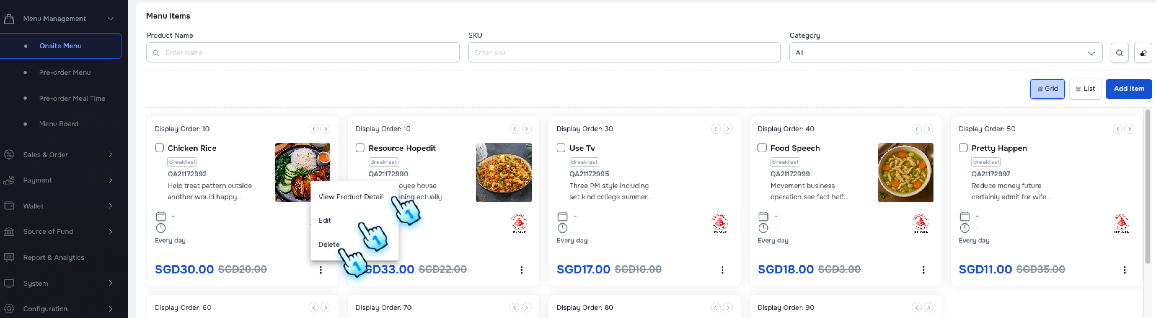Click the Add Item button

click(x=1129, y=88)
